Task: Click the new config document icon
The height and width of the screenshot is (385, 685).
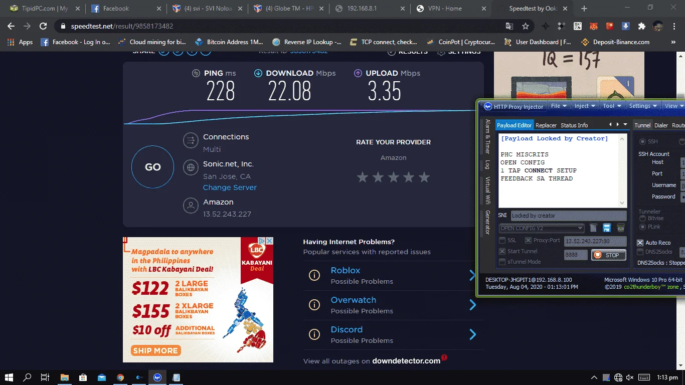Action: [593, 229]
